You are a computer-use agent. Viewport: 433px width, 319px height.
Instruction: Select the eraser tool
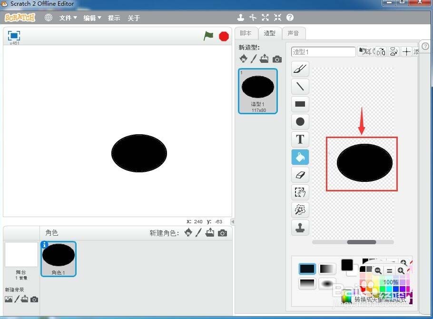coord(300,175)
